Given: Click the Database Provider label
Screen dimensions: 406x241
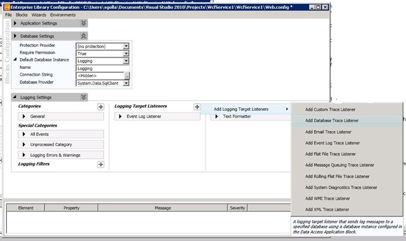Looking at the screenshot, I should 37,82.
